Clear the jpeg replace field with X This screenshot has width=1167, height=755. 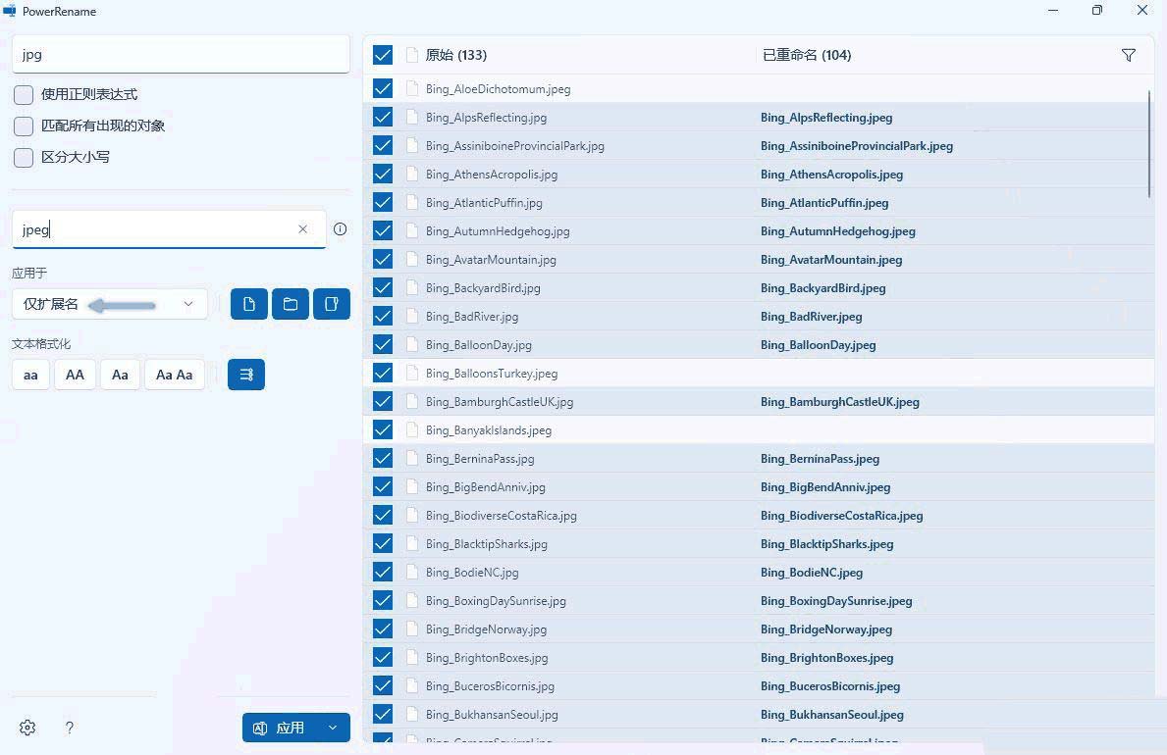tap(303, 229)
